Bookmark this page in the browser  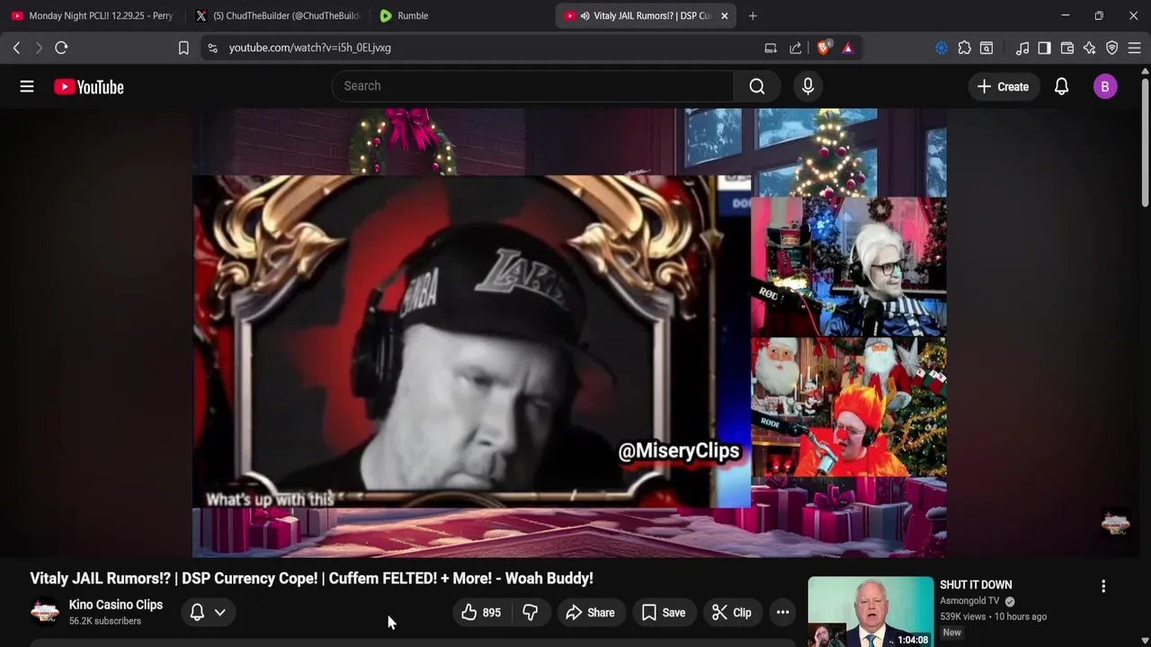point(183,48)
